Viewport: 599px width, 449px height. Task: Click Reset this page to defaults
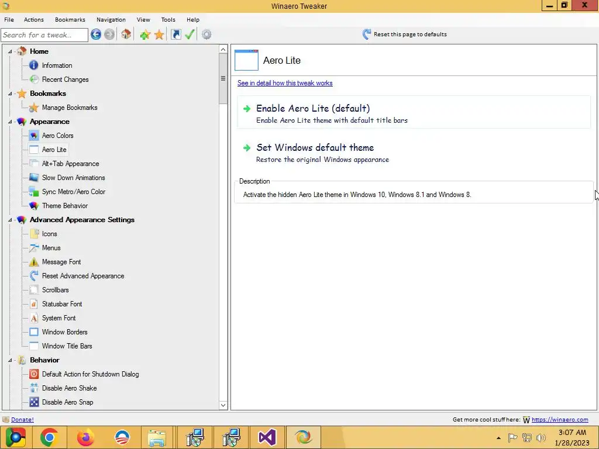pyautogui.click(x=405, y=34)
